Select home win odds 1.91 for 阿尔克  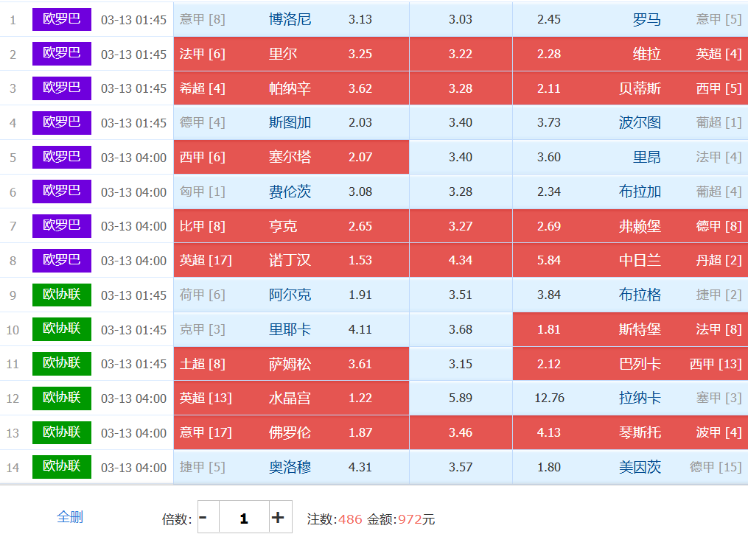point(360,295)
